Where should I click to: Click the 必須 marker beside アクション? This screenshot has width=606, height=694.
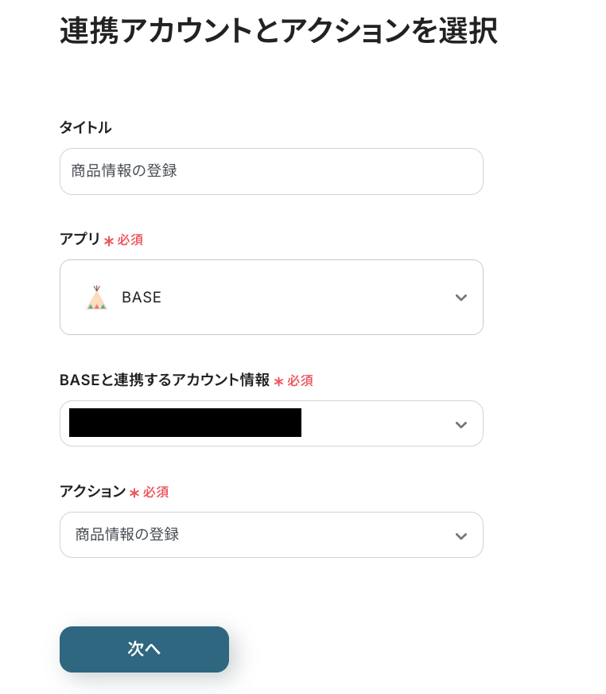pos(156,493)
